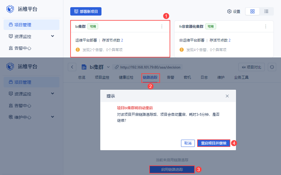Expand 资源监控 in the upper sidebar
The image size is (281, 175).
(32, 36)
